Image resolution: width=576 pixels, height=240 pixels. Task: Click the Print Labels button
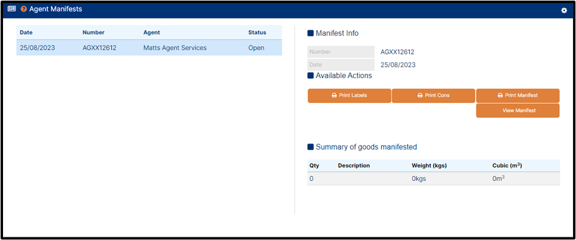click(349, 95)
